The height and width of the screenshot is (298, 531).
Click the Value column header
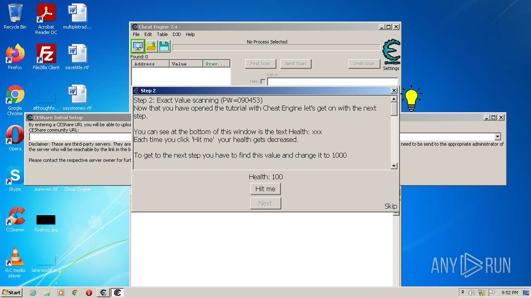point(186,64)
